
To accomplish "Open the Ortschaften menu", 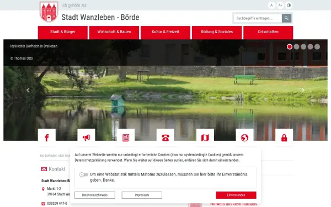I will tap(268, 33).
